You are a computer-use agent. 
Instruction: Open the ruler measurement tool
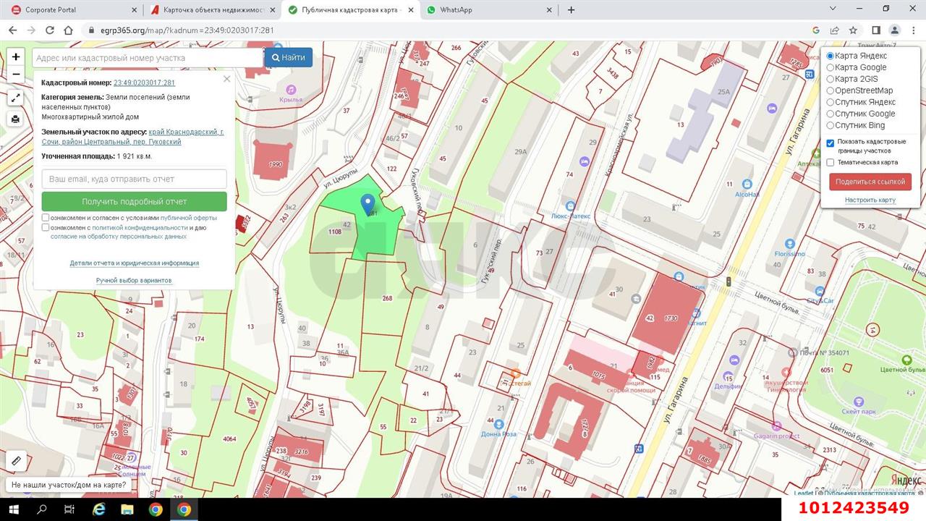pyautogui.click(x=16, y=460)
